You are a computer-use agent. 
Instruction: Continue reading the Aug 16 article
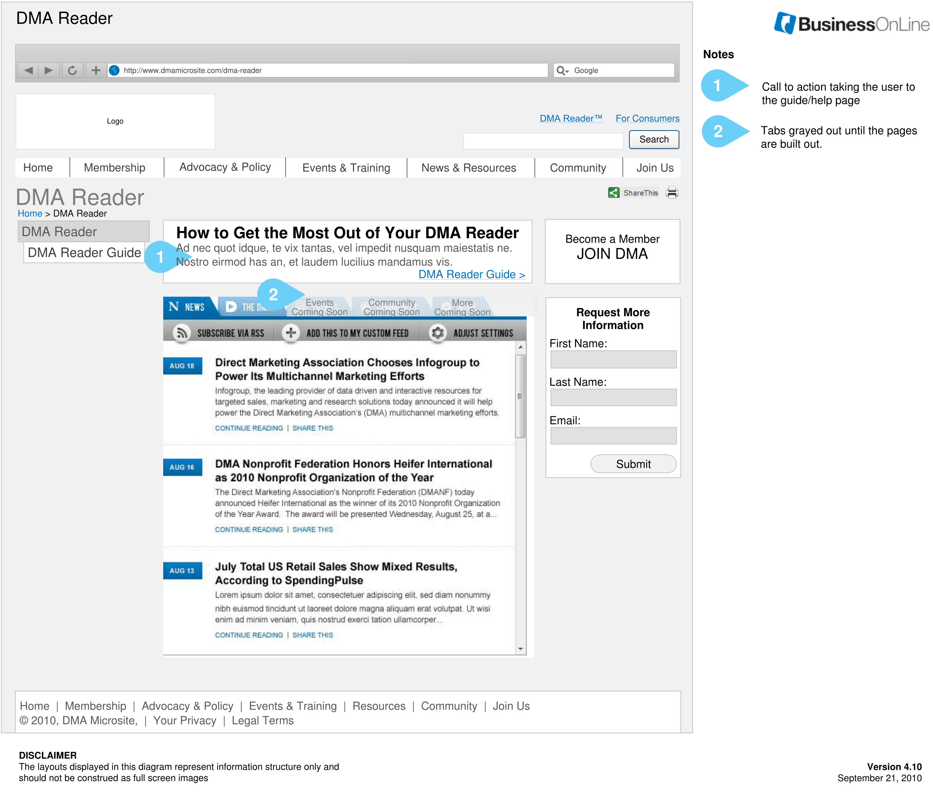pos(249,529)
